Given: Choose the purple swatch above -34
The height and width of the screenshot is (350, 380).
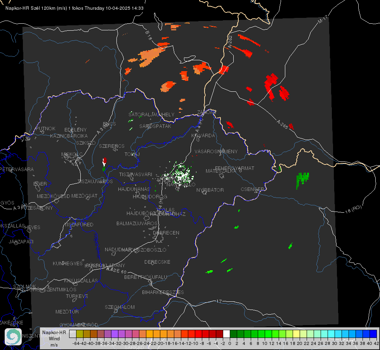Looking at the screenshot, I should click(x=115, y=334).
